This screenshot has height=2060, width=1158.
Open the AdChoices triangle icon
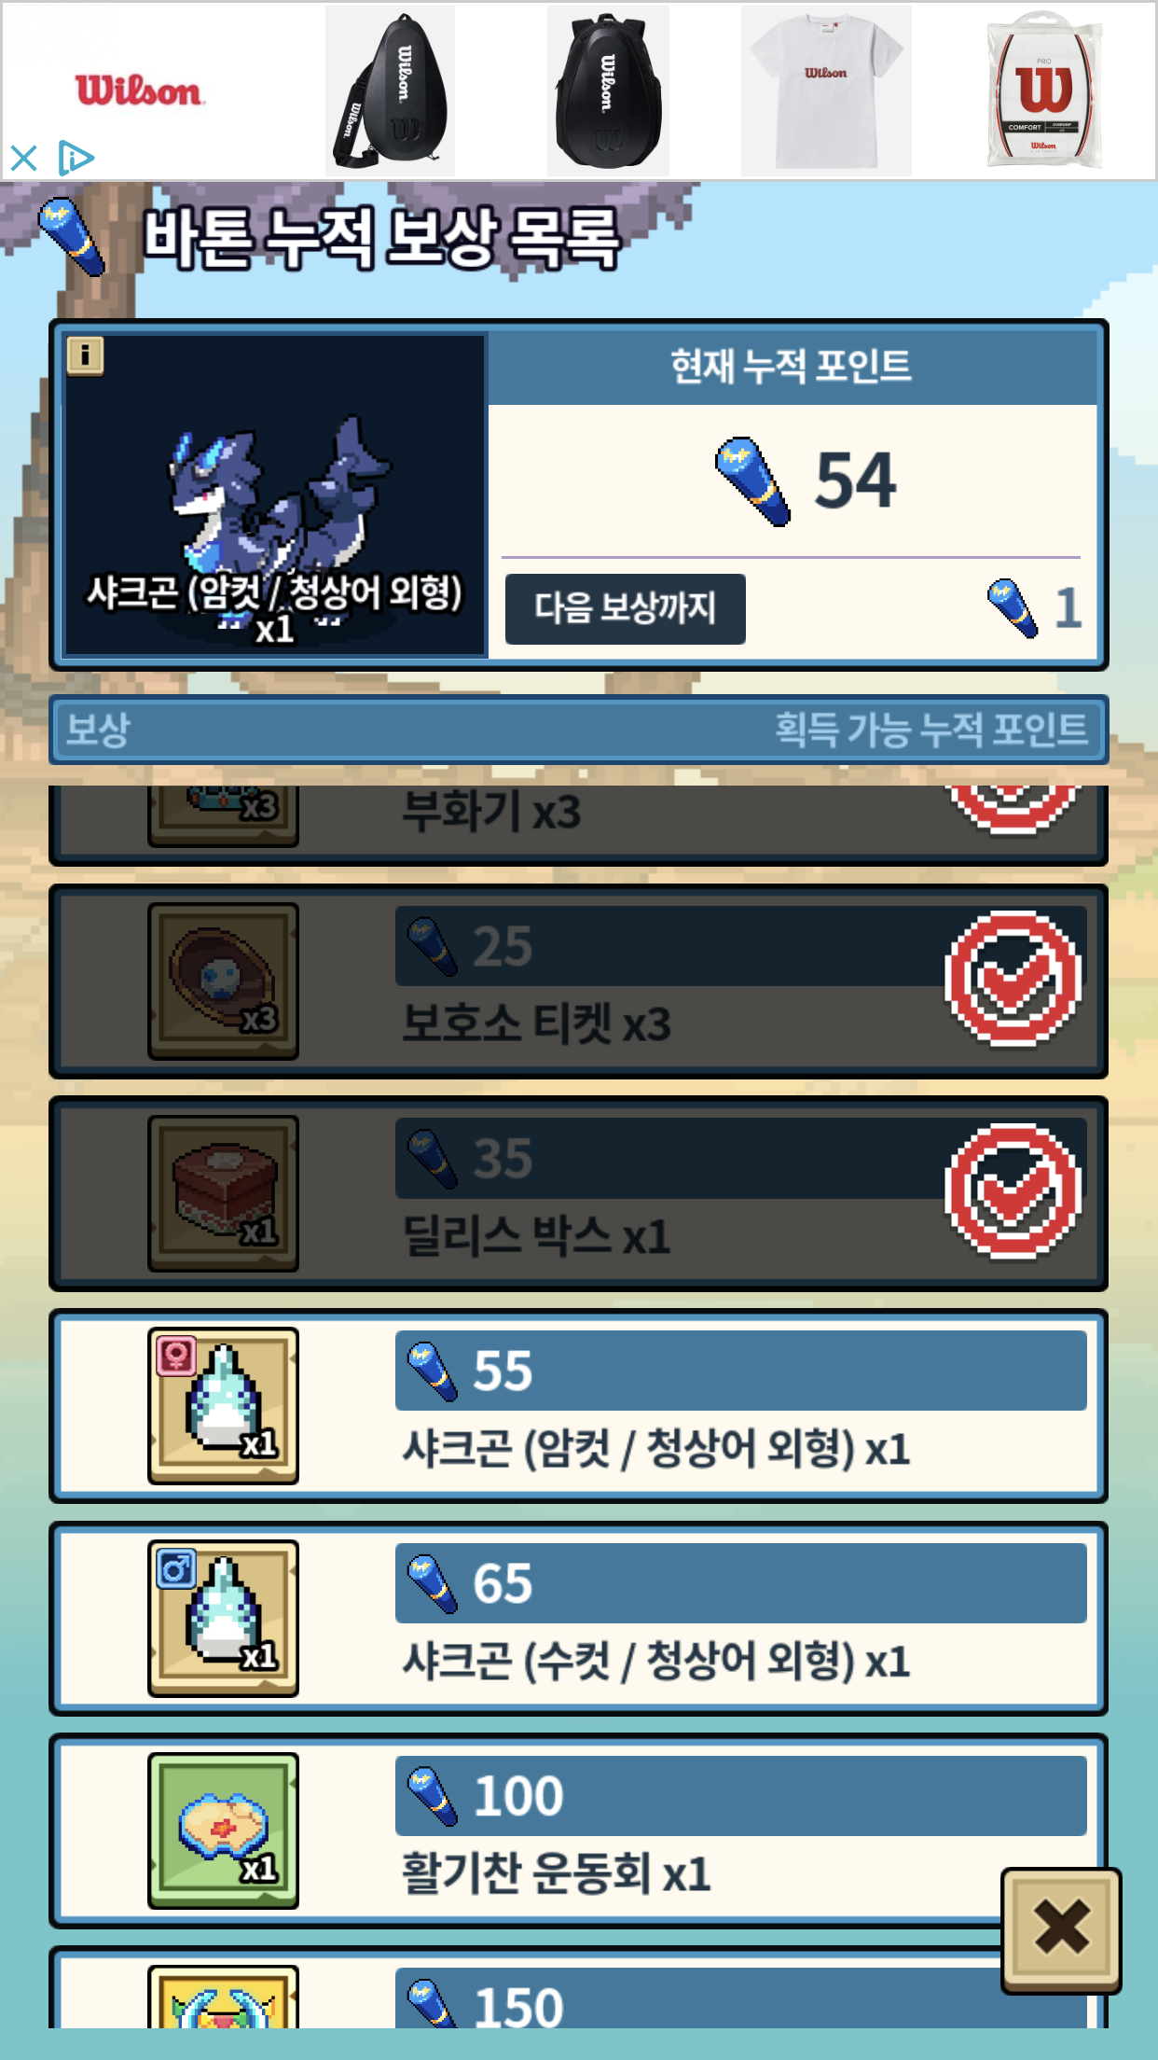[x=75, y=158]
